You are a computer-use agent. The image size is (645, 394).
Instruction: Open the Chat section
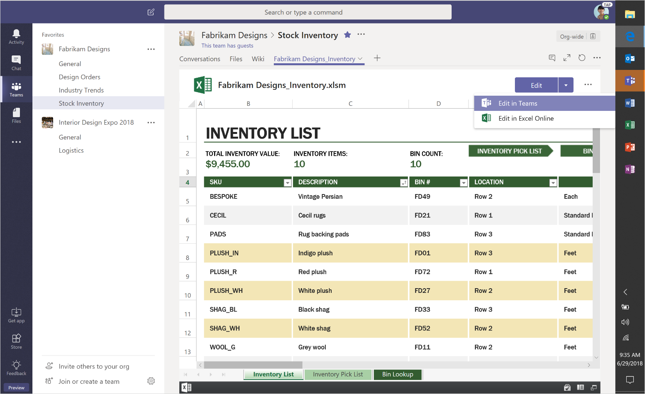pos(16,63)
